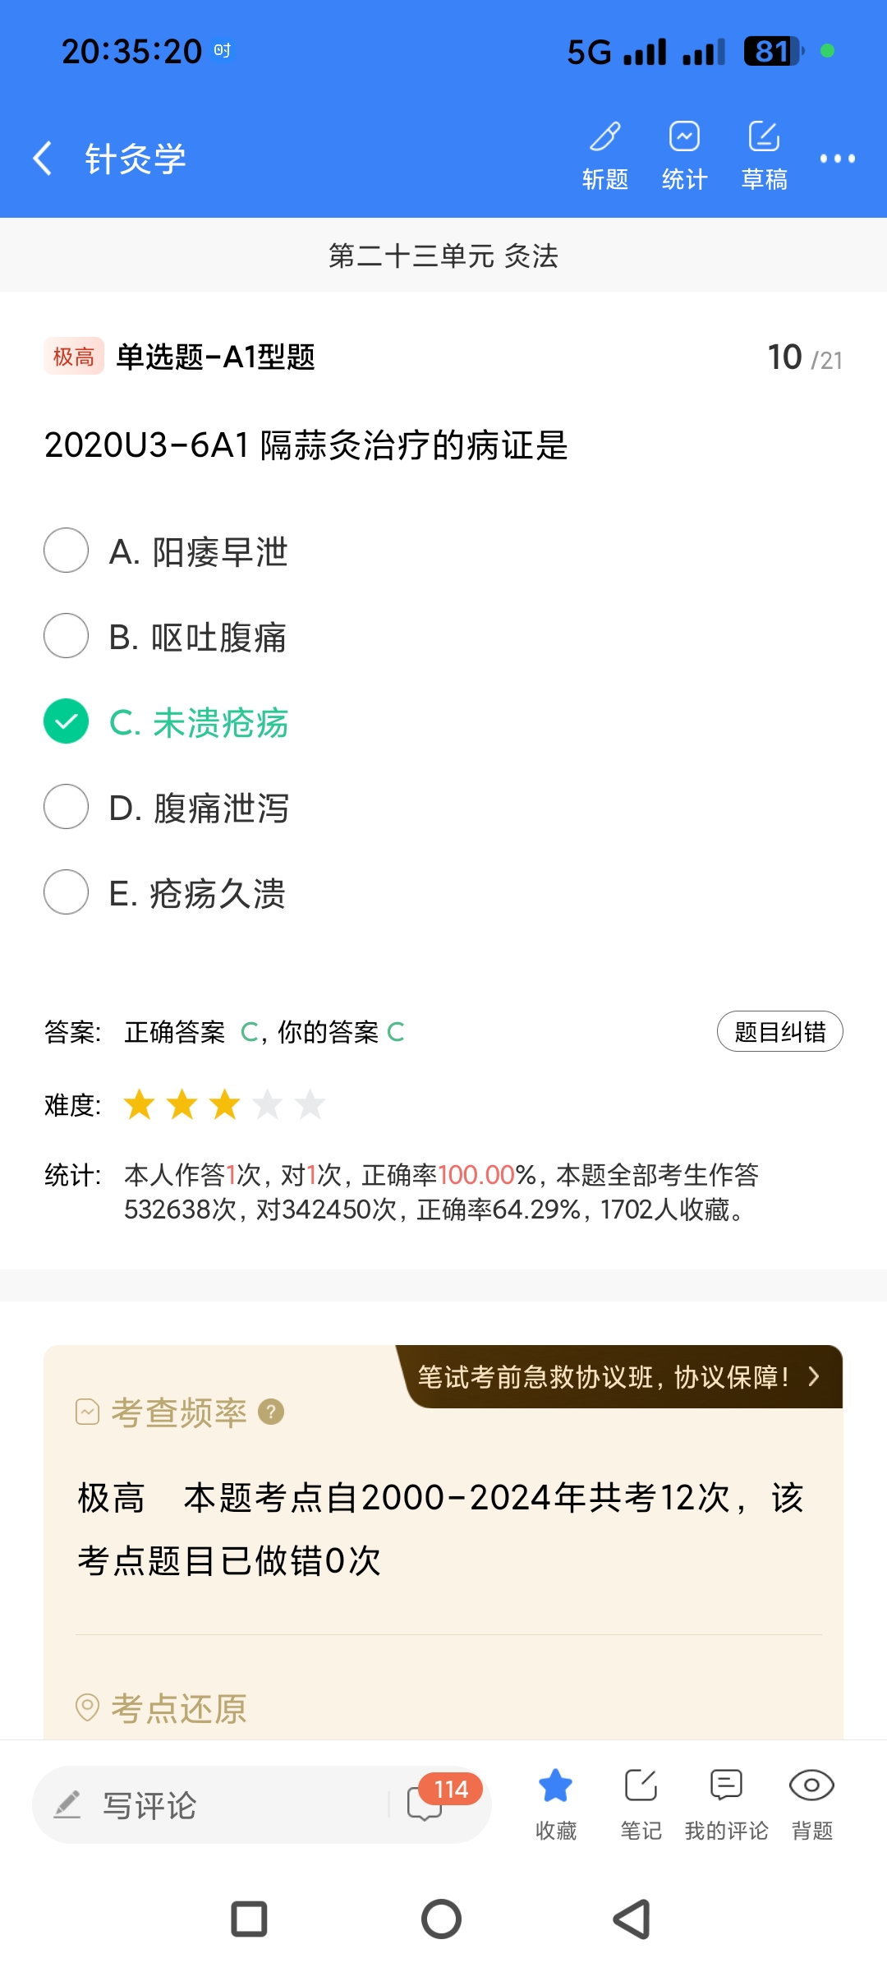Select option B 呕吐腹痛

coord(67,636)
